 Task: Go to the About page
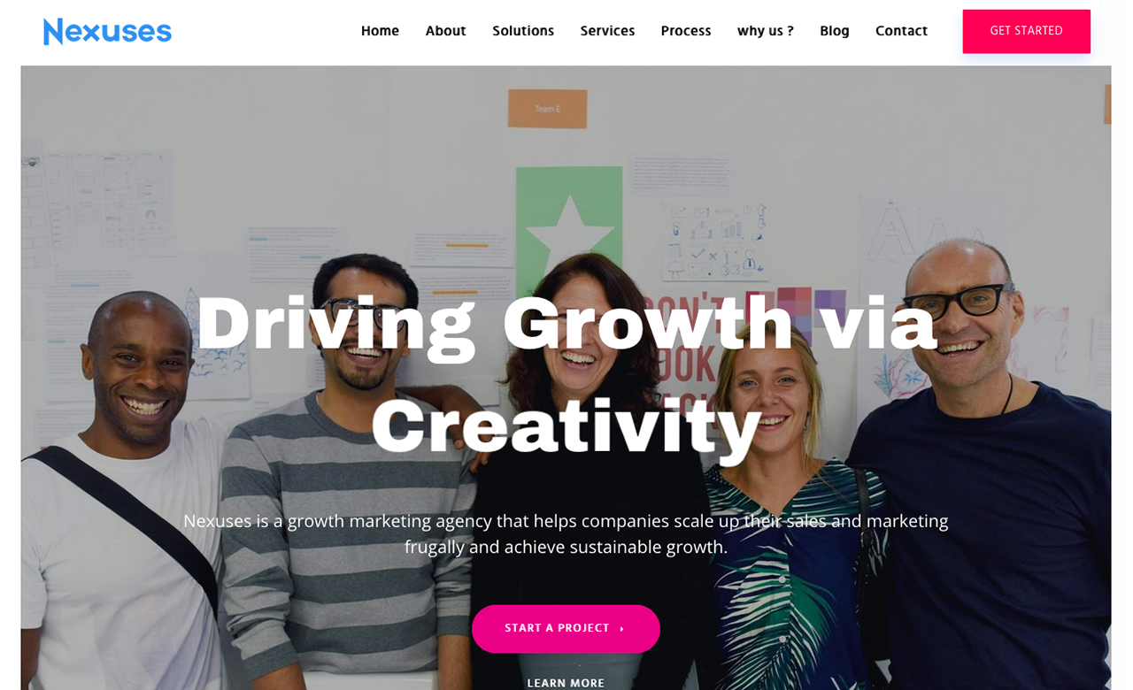(445, 31)
